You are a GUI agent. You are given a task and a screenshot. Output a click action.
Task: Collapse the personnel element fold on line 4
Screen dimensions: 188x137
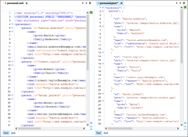[13, 24]
